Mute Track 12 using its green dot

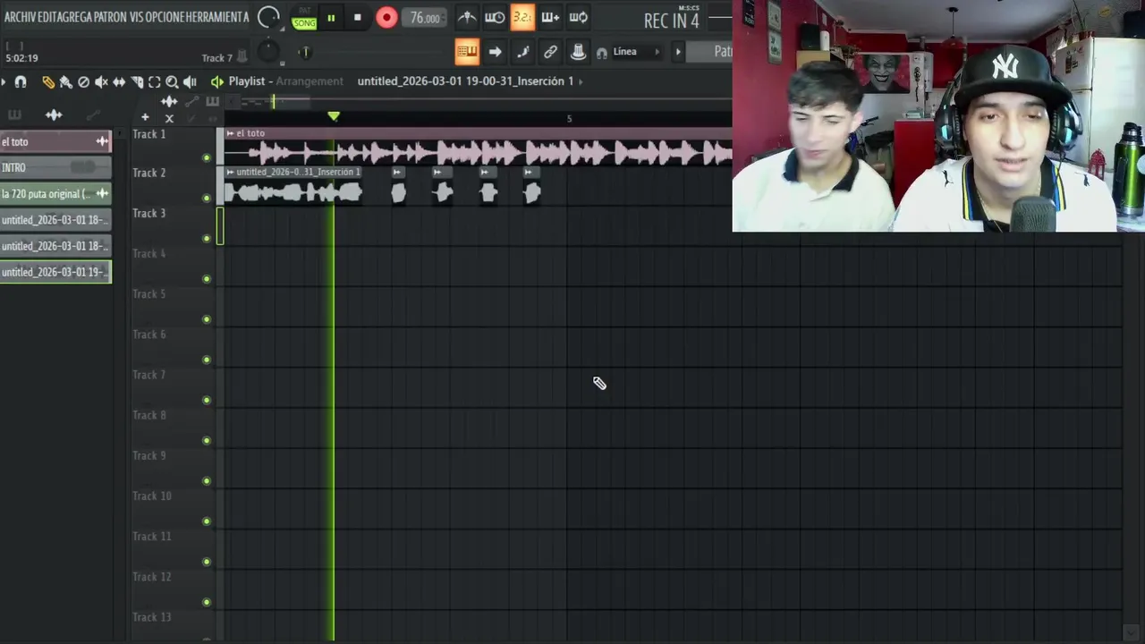point(207,602)
